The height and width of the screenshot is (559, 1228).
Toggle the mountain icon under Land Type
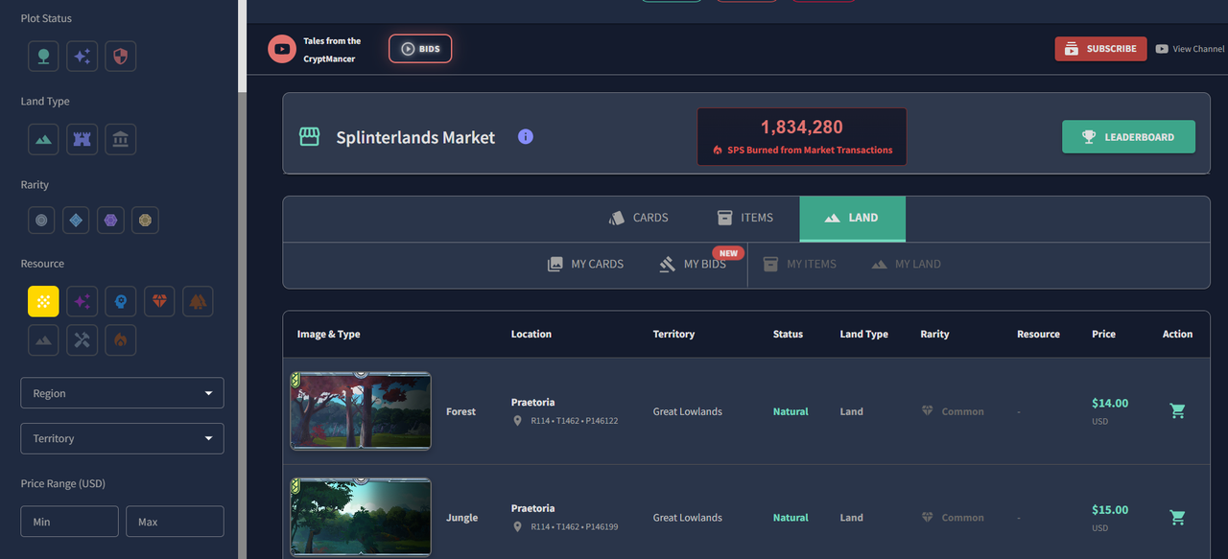pos(43,139)
